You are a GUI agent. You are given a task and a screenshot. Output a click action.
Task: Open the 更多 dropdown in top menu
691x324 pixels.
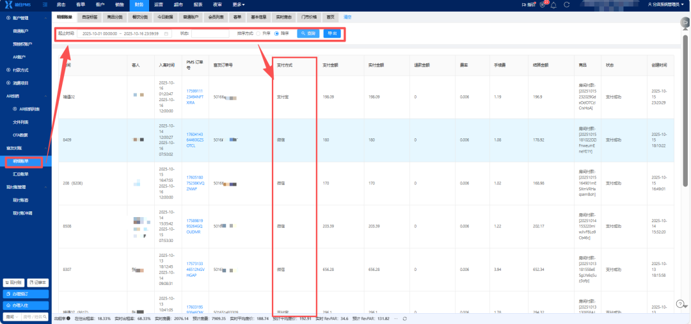click(x=239, y=4)
